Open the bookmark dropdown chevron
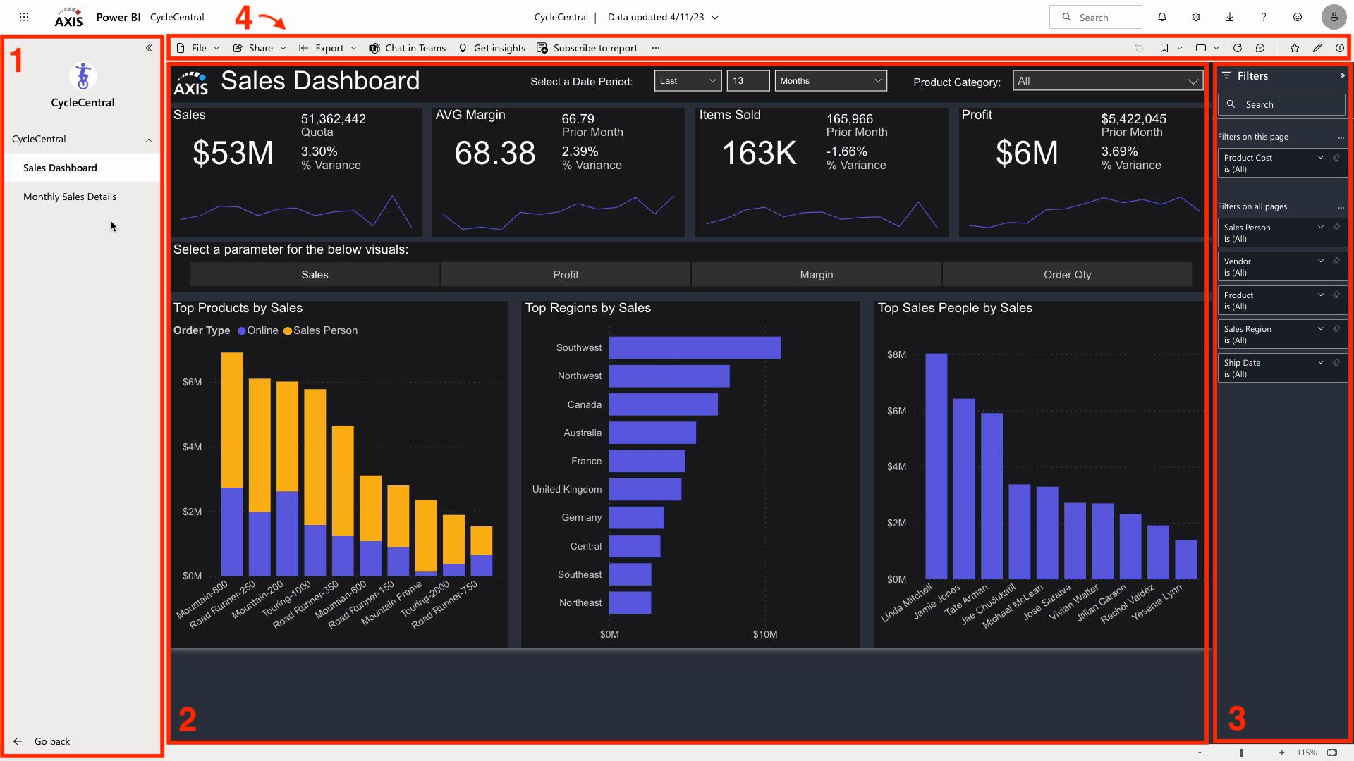 click(1180, 48)
